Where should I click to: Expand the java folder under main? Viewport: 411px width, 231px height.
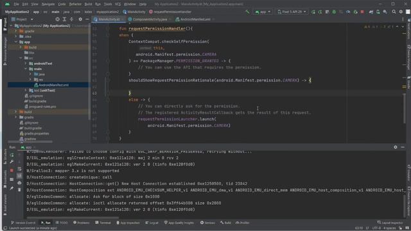pyautogui.click(x=30, y=74)
